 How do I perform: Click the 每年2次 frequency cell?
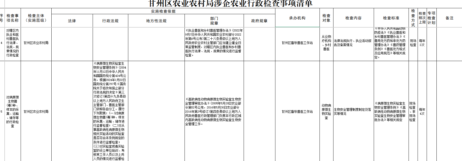[422, 43]
